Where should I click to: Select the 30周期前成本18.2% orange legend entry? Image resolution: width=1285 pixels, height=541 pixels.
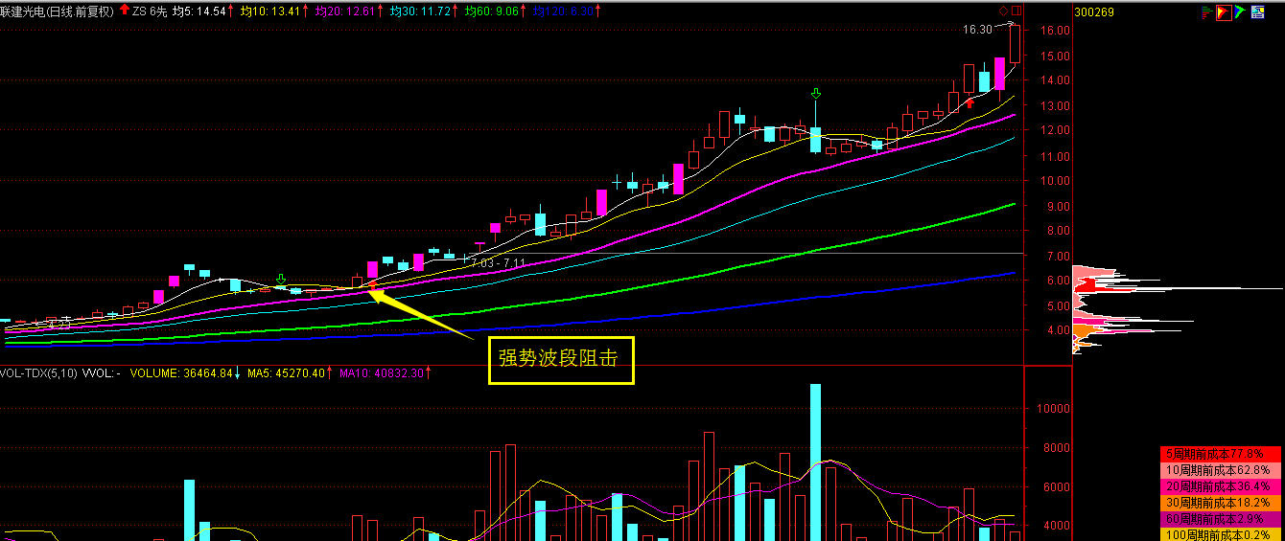(1219, 502)
